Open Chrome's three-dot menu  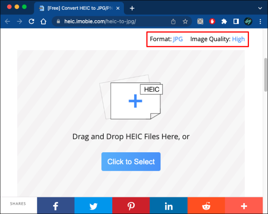tap(260, 21)
